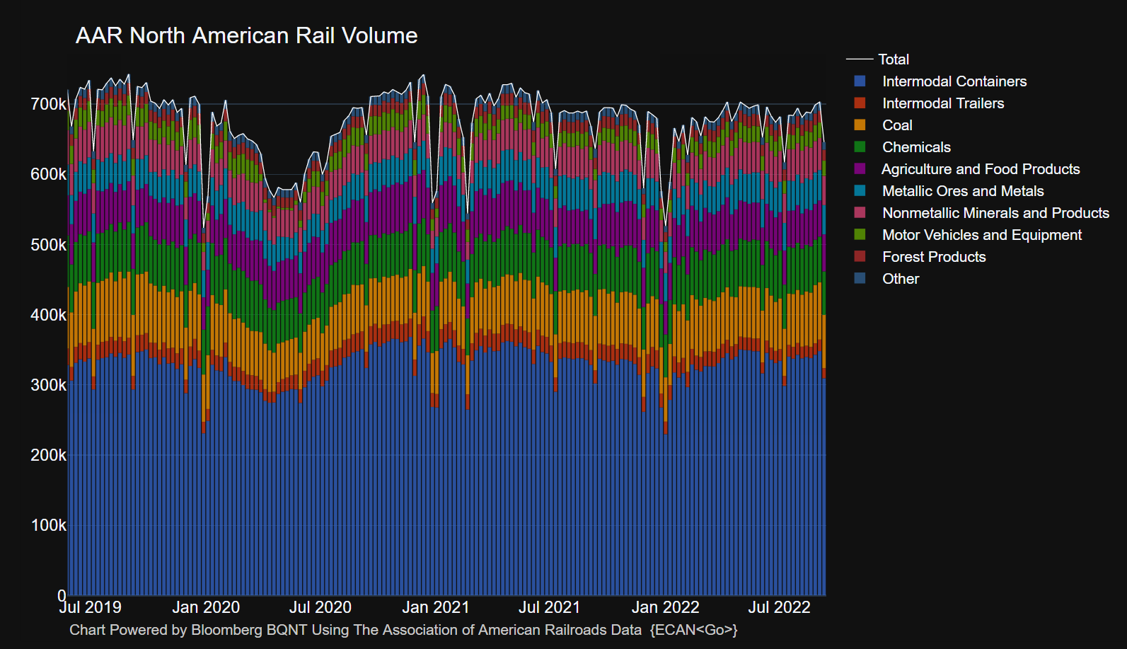Hide the Intermodal Containers series via legend label
1127x649 pixels.
click(x=954, y=81)
